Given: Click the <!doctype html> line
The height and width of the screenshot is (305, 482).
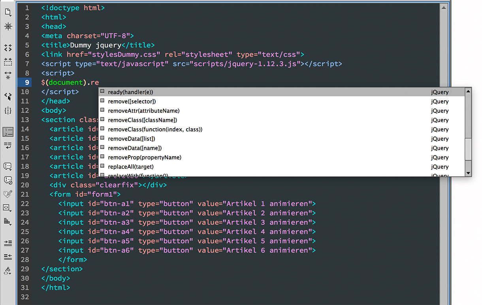Looking at the screenshot, I should (73, 8).
